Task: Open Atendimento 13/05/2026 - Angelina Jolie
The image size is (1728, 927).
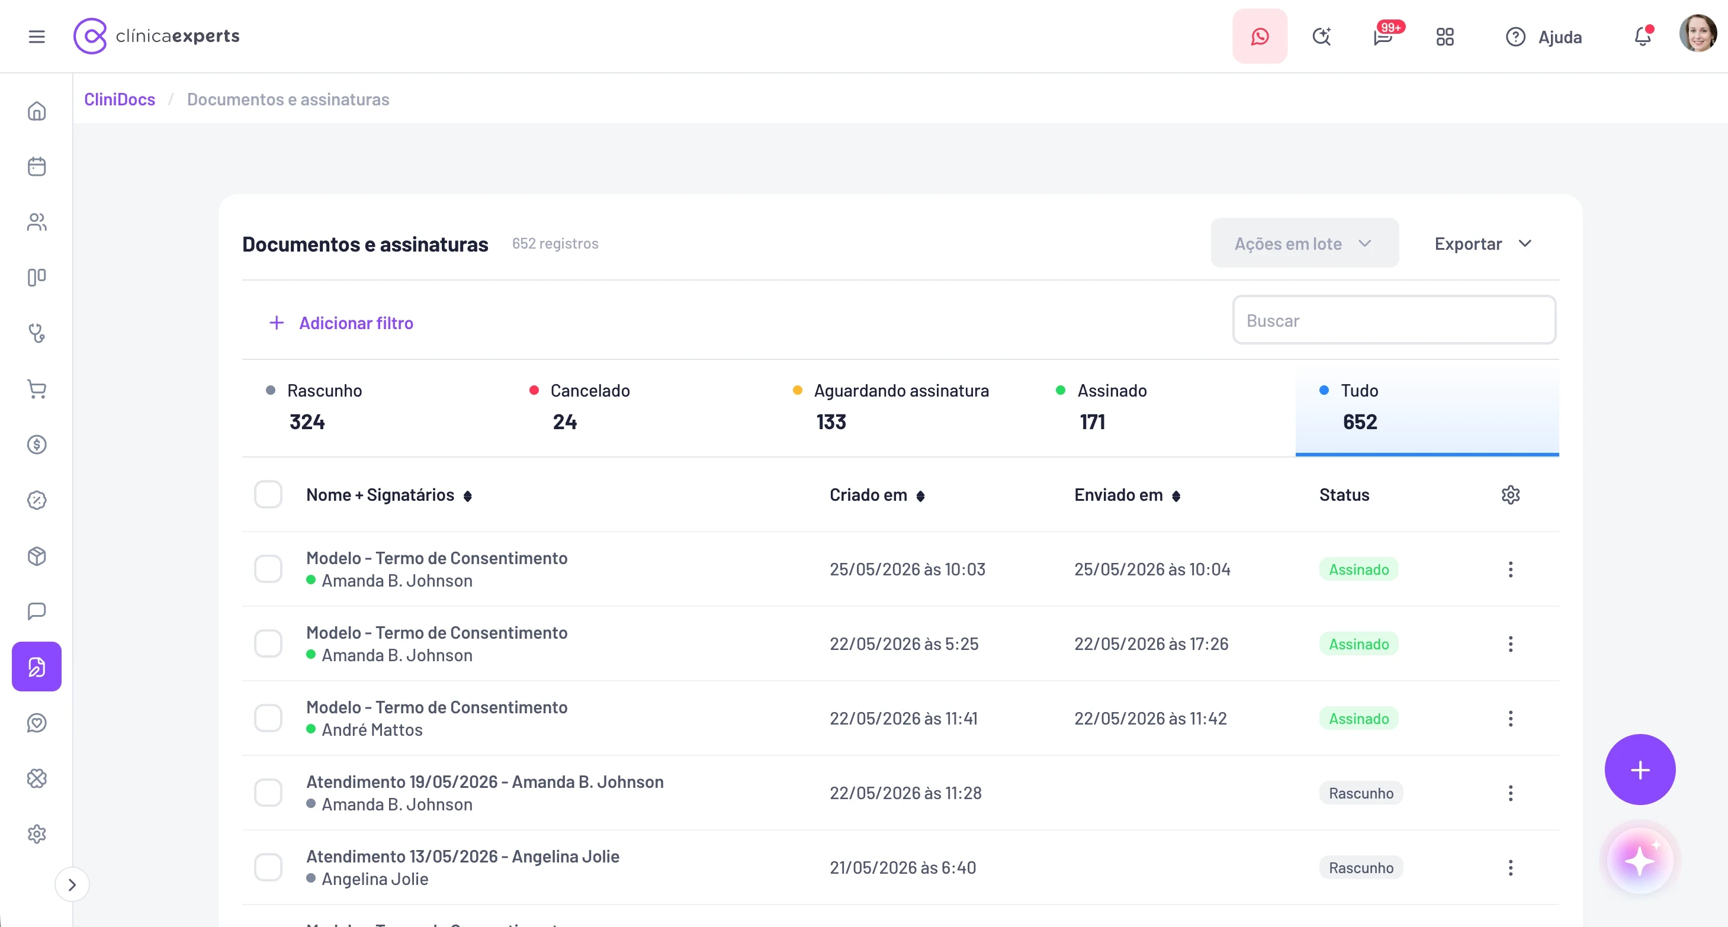Action: (463, 856)
